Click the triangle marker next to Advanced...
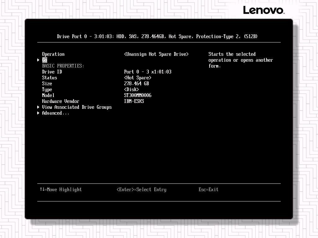Image resolution: width=318 pixels, height=238 pixels. [x=39, y=113]
